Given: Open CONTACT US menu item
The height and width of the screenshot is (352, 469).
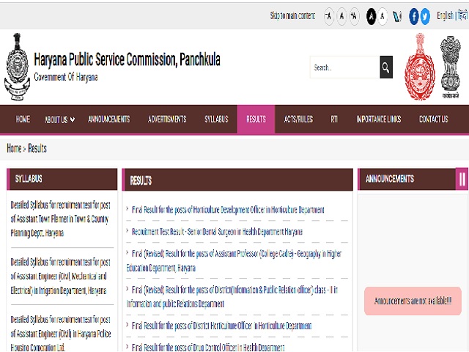Looking at the screenshot, I should pos(433,119).
